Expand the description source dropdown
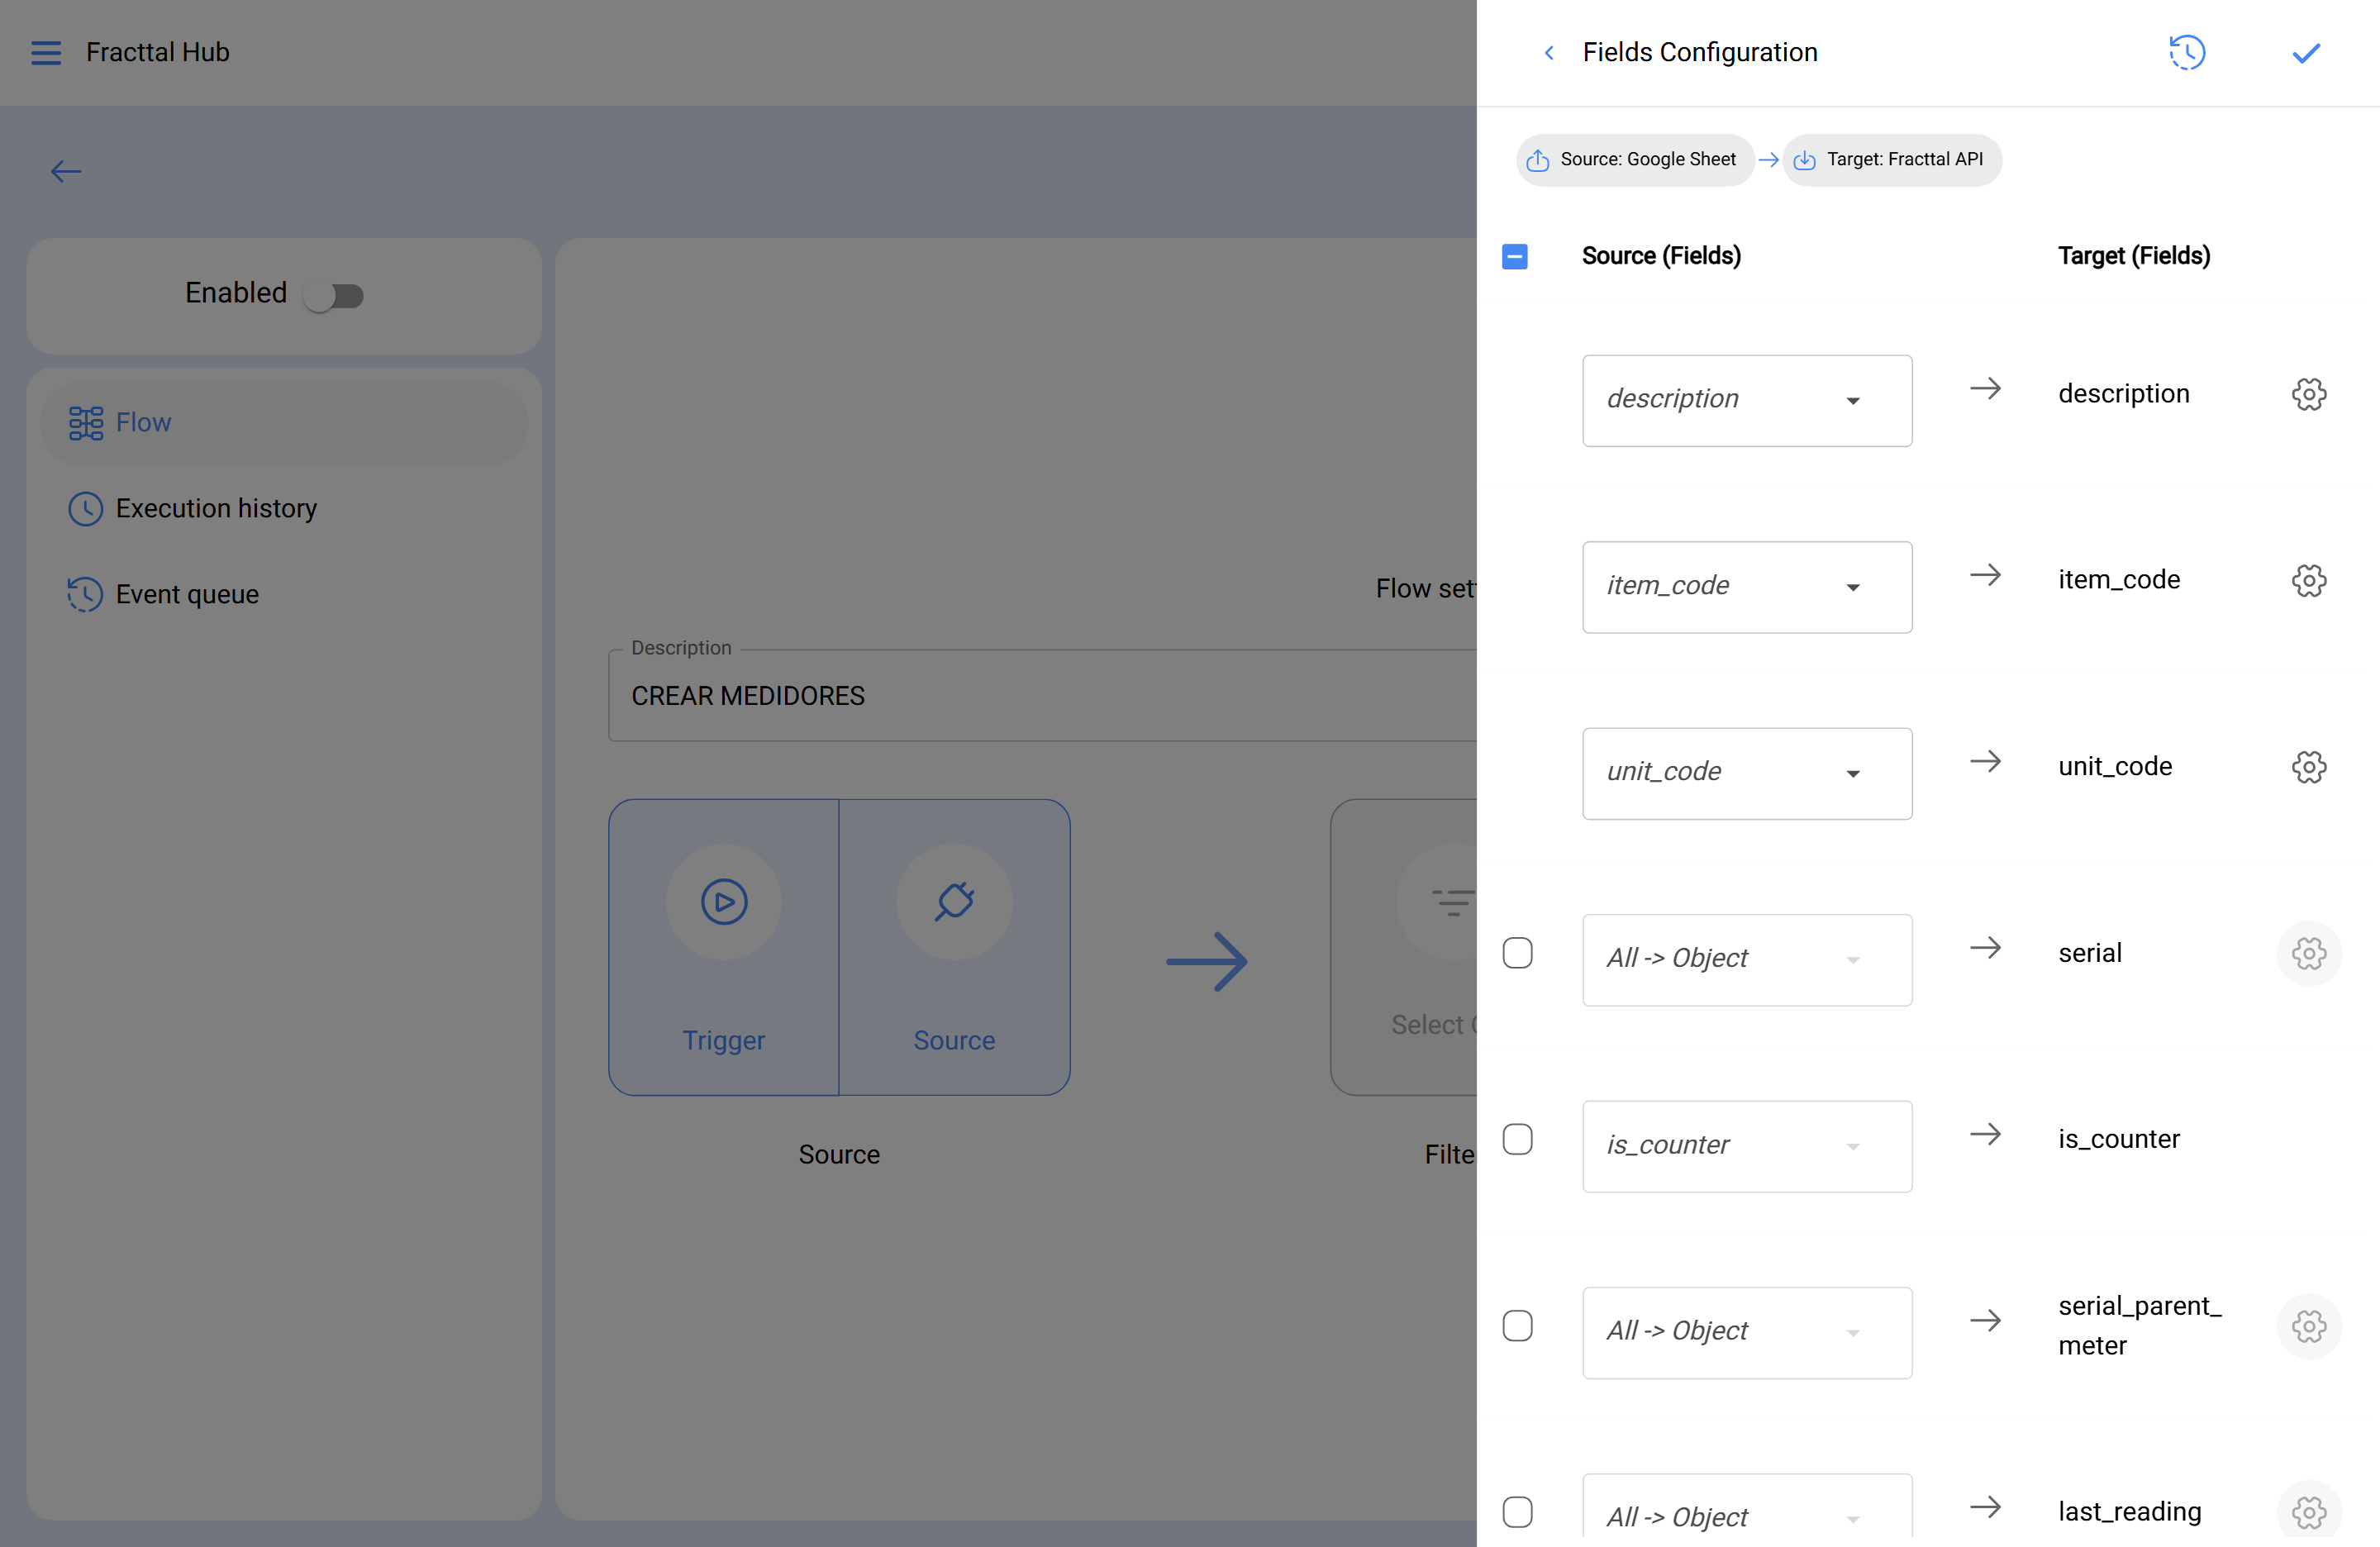Screen dimensions: 2380x1547 [1746, 400]
